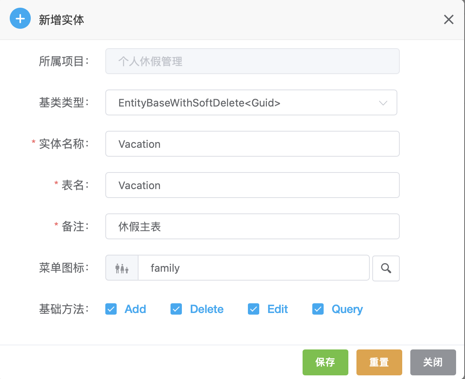Click the disabled 所属项目 field
This screenshot has height=379, width=465.
[252, 62]
